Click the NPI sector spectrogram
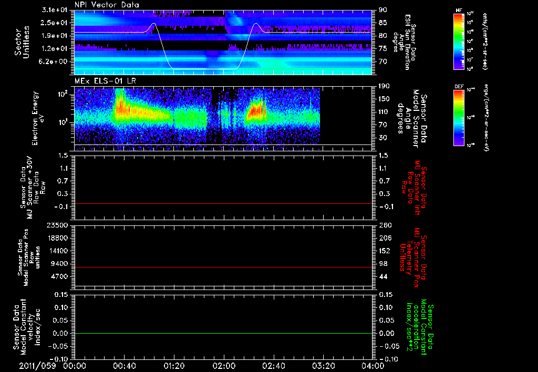The width and height of the screenshot is (538, 372). (x=223, y=43)
